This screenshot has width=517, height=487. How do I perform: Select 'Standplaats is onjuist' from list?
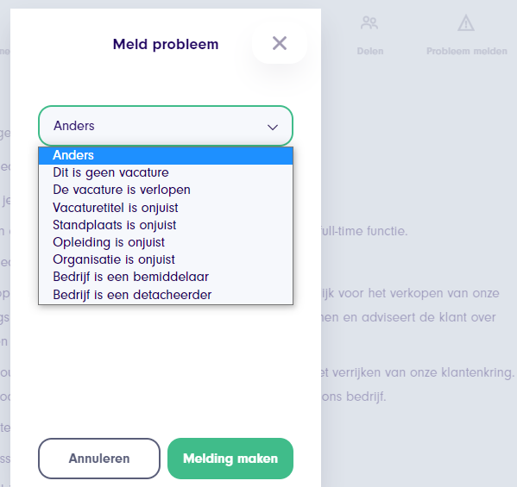click(166, 225)
